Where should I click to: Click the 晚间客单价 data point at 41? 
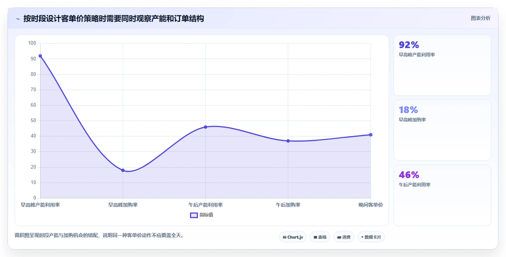click(x=371, y=135)
